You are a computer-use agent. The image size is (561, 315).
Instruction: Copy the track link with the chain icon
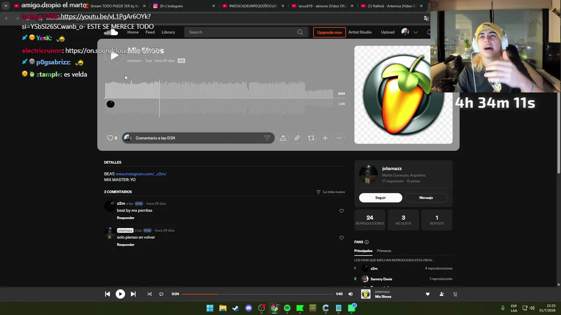(297, 138)
